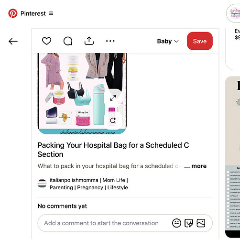The height and width of the screenshot is (239, 240).
Task: Save the pin with the red button
Action: pyautogui.click(x=200, y=41)
